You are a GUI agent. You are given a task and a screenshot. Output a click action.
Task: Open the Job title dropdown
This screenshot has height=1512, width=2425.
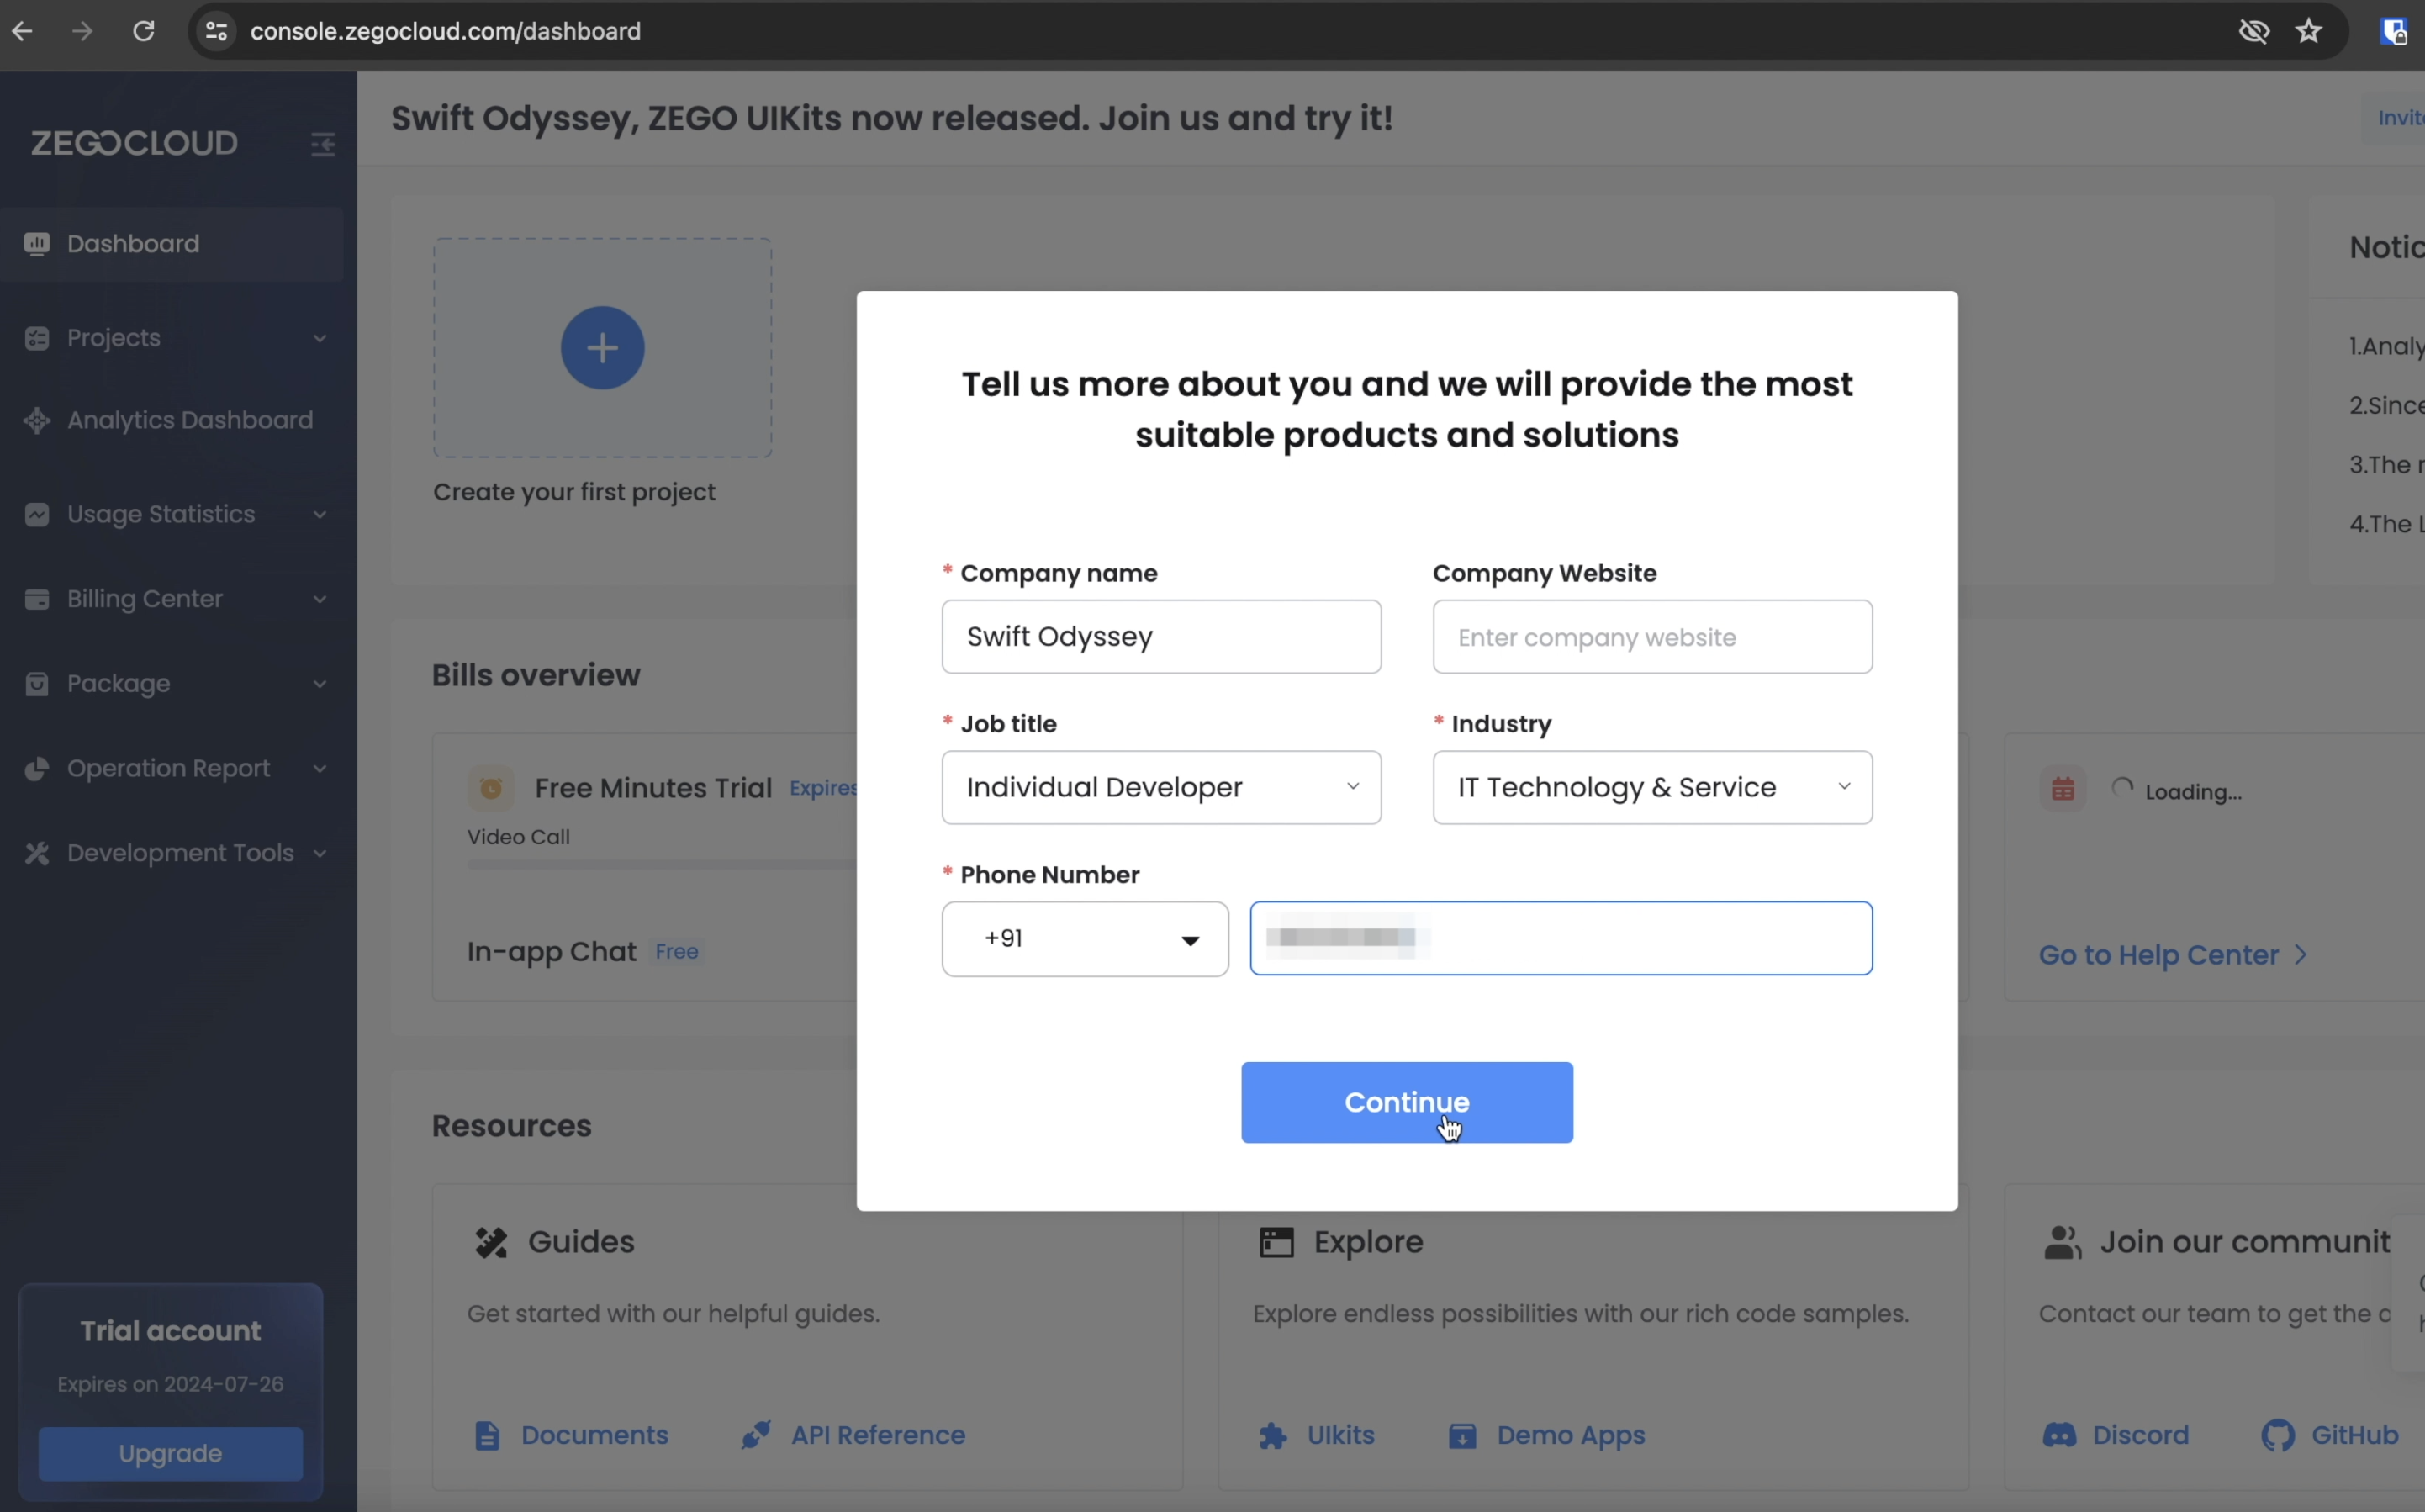pyautogui.click(x=1160, y=788)
